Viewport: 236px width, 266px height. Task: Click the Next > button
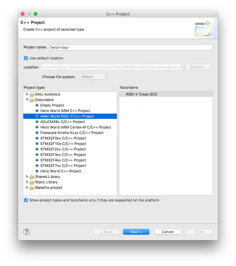(x=136, y=232)
